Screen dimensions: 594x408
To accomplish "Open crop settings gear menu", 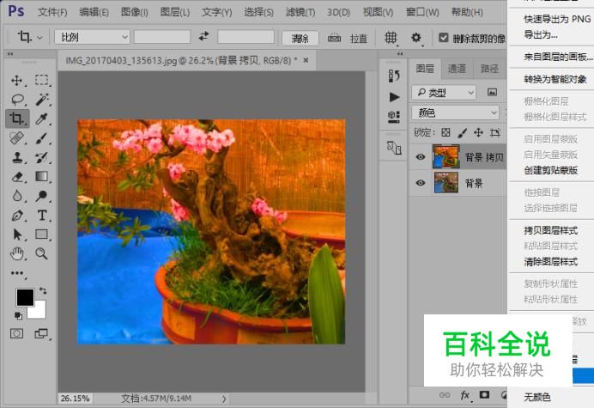I will (416, 38).
